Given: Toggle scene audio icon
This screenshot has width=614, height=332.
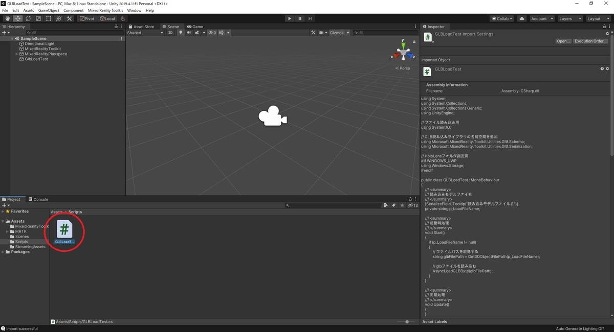Looking at the screenshot, I should click(189, 33).
